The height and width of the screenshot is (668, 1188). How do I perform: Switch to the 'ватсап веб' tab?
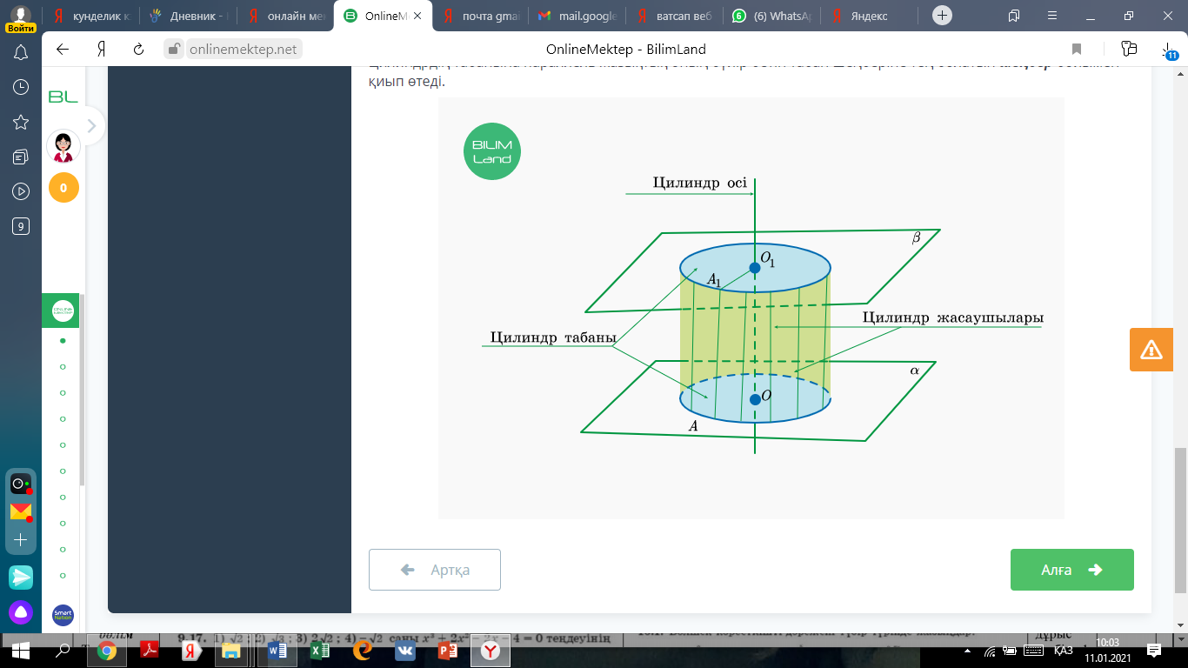pyautogui.click(x=676, y=16)
